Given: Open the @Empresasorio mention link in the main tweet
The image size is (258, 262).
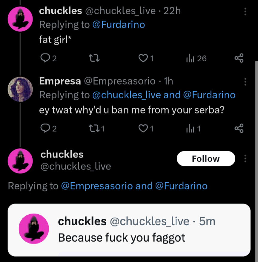Looking at the screenshot, I should pyautogui.click(x=97, y=186).
